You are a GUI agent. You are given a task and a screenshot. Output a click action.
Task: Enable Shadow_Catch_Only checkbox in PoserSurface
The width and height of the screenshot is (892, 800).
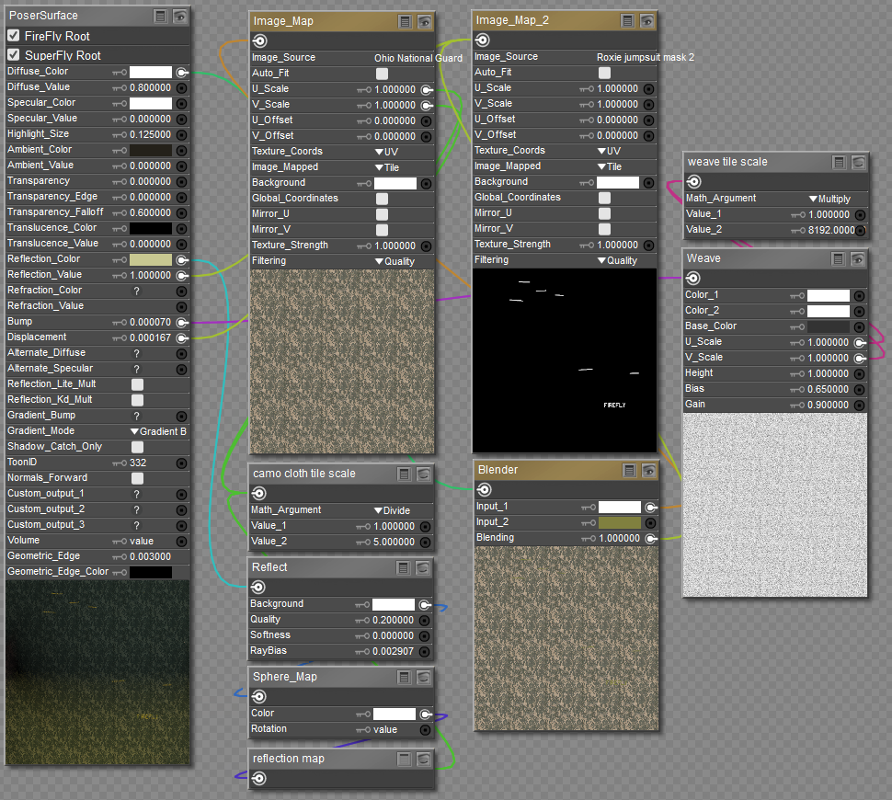coord(137,447)
